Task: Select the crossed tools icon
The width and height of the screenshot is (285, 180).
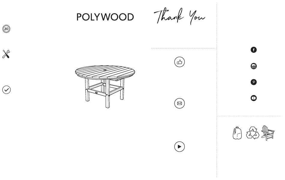Action: 6,54
